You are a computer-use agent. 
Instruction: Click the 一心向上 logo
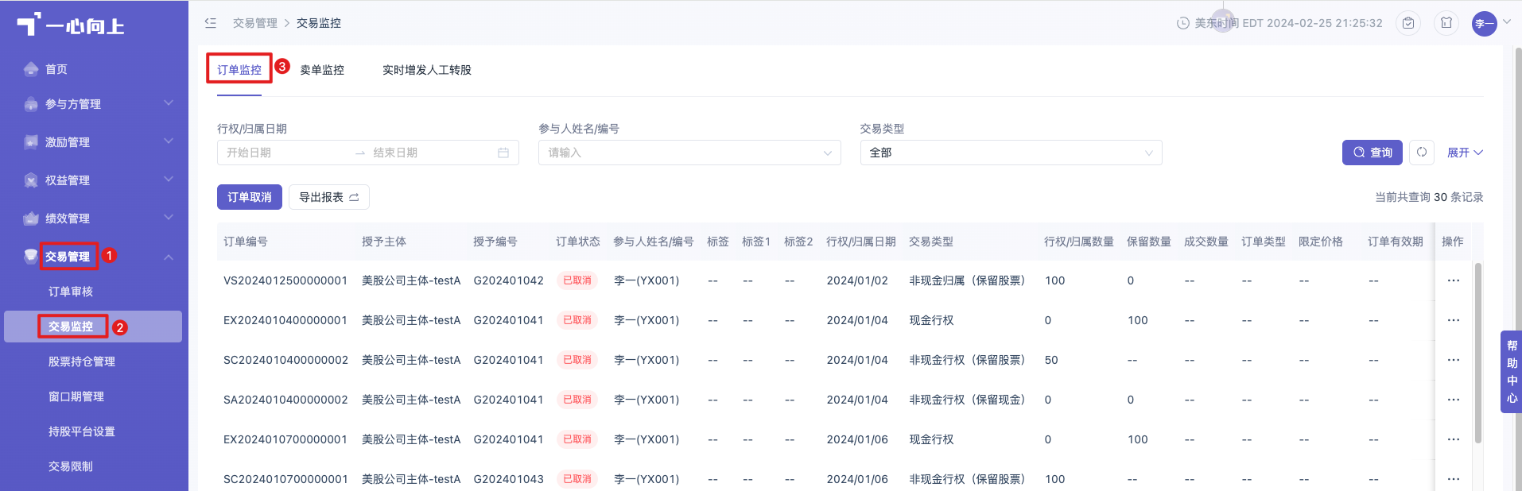click(71, 25)
